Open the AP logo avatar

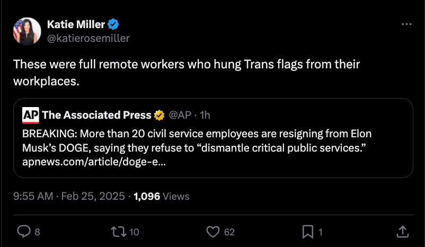(x=30, y=115)
